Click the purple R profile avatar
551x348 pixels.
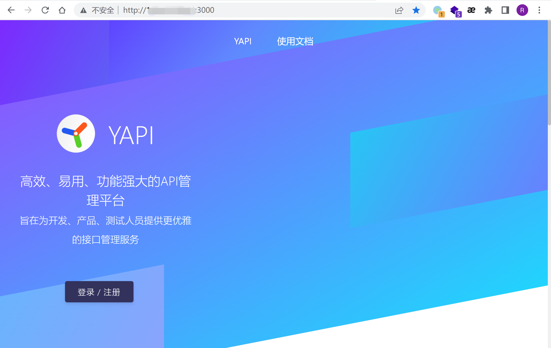coord(522,10)
